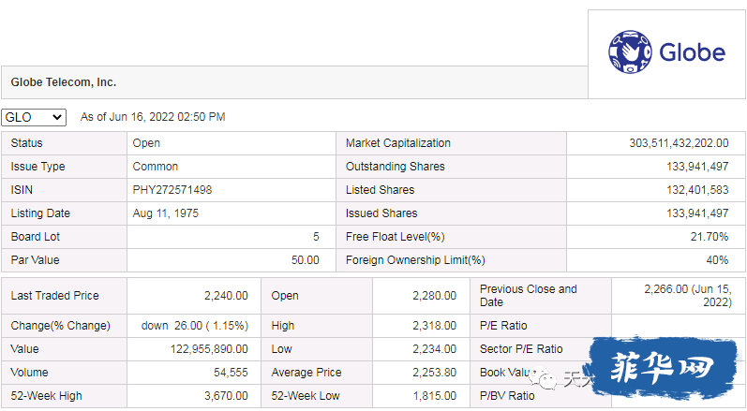Click the Sector P/E Ratio label
Viewport: 747px width, 411px height.
(x=521, y=349)
